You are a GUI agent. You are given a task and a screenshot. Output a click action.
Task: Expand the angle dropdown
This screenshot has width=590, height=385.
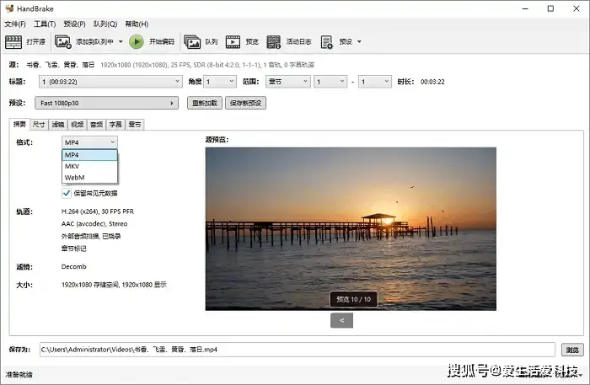(220, 82)
